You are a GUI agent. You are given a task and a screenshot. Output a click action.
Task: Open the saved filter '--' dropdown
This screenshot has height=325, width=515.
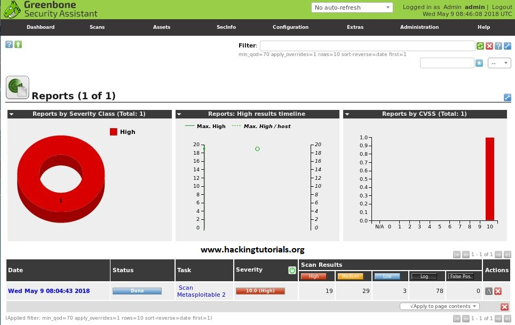pyautogui.click(x=499, y=63)
